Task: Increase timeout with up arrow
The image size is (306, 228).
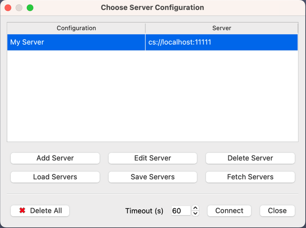Action: pos(195,208)
